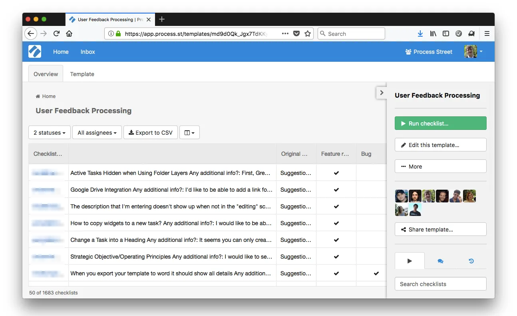Click Suggestio... cell in How to copy widgets row
This screenshot has height=316, width=517.
(x=296, y=223)
